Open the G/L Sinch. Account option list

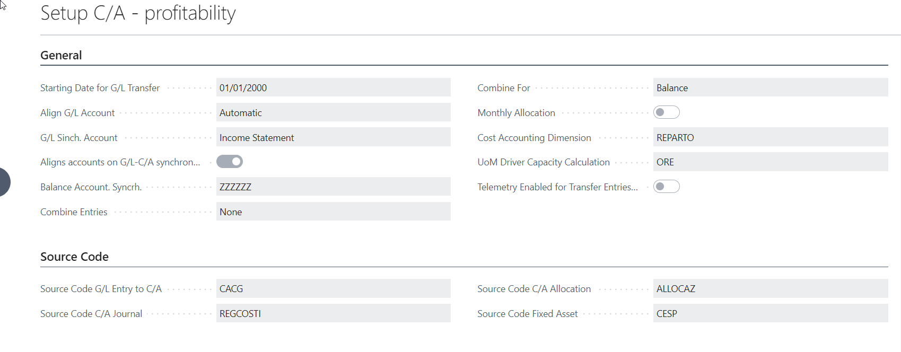[333, 137]
